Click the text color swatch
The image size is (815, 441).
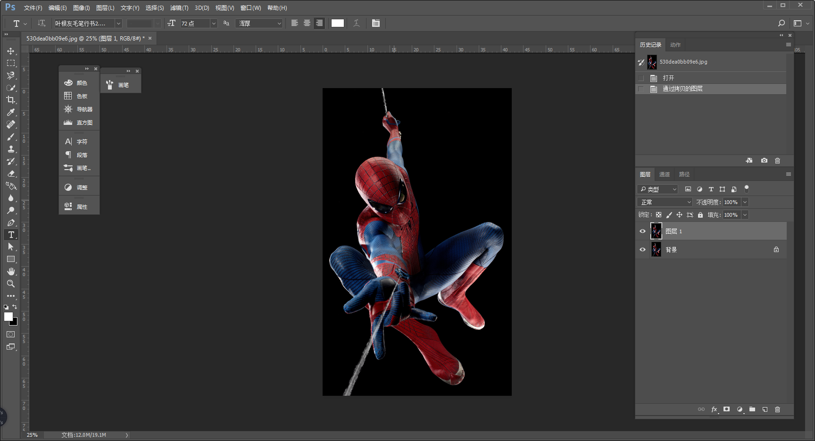(x=338, y=24)
